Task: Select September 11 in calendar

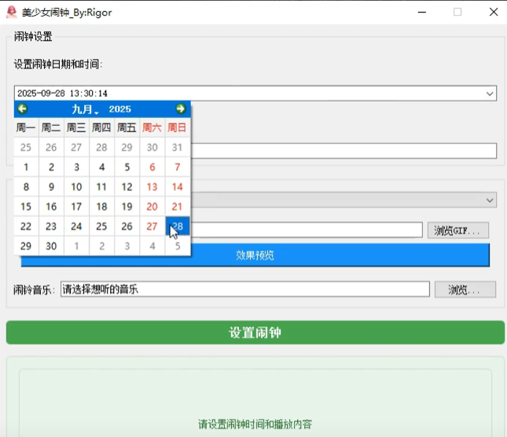Action: click(x=101, y=187)
